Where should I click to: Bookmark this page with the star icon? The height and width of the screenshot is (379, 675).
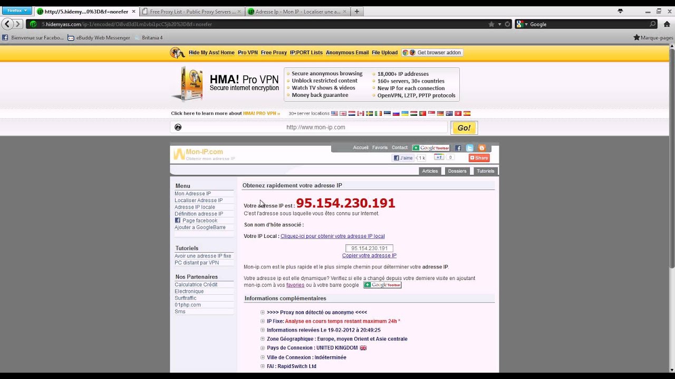pos(491,24)
